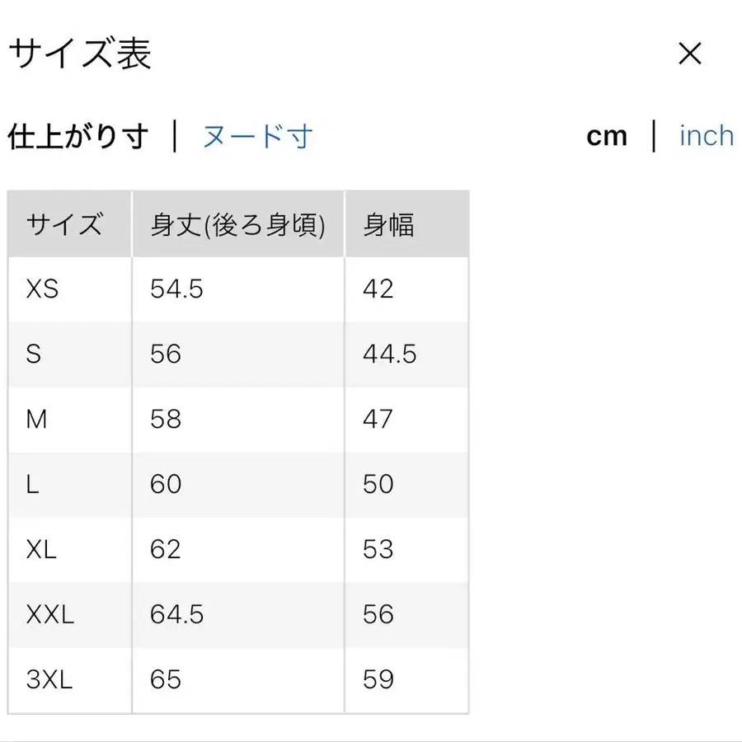The width and height of the screenshot is (742, 742).
Task: Open the ヌード寸 measurement view
Action: pos(256,137)
